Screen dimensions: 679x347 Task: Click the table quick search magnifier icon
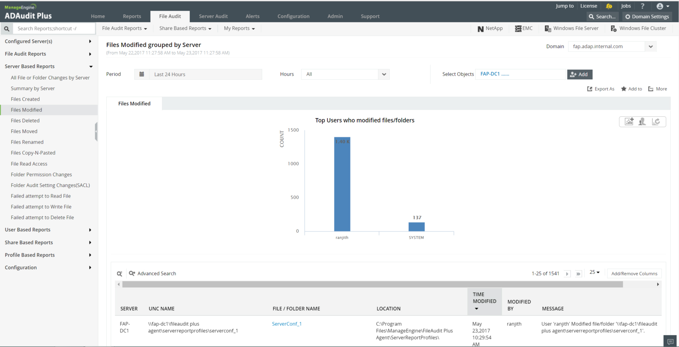[x=119, y=274]
